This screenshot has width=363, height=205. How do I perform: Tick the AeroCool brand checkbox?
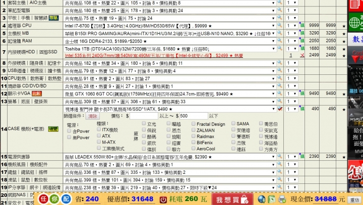(194, 149)
